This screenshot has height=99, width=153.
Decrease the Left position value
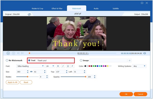[x=84, y=73]
